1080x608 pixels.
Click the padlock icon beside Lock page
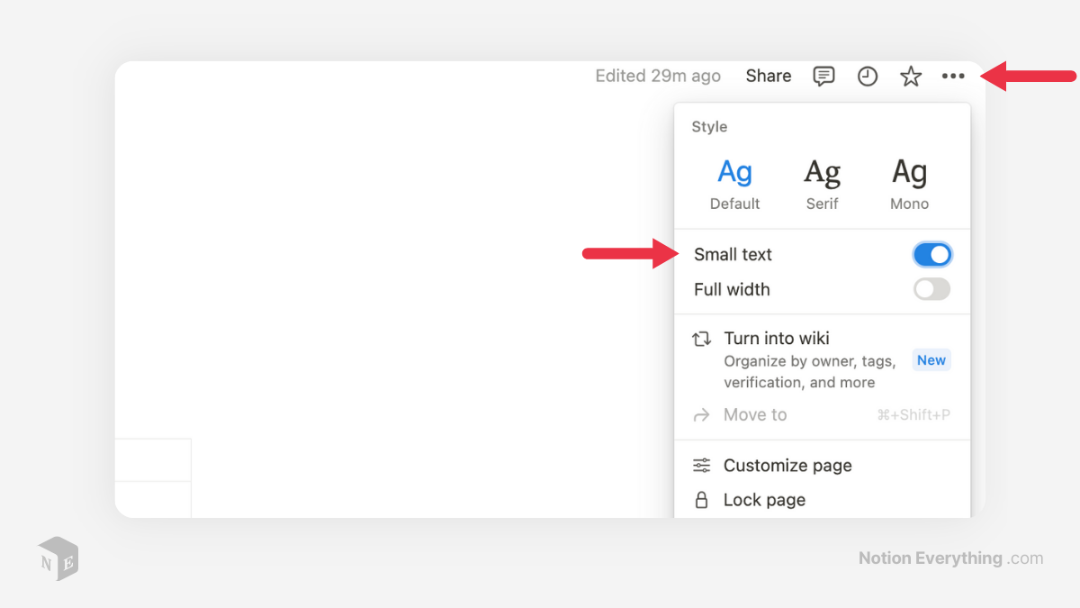pos(701,500)
